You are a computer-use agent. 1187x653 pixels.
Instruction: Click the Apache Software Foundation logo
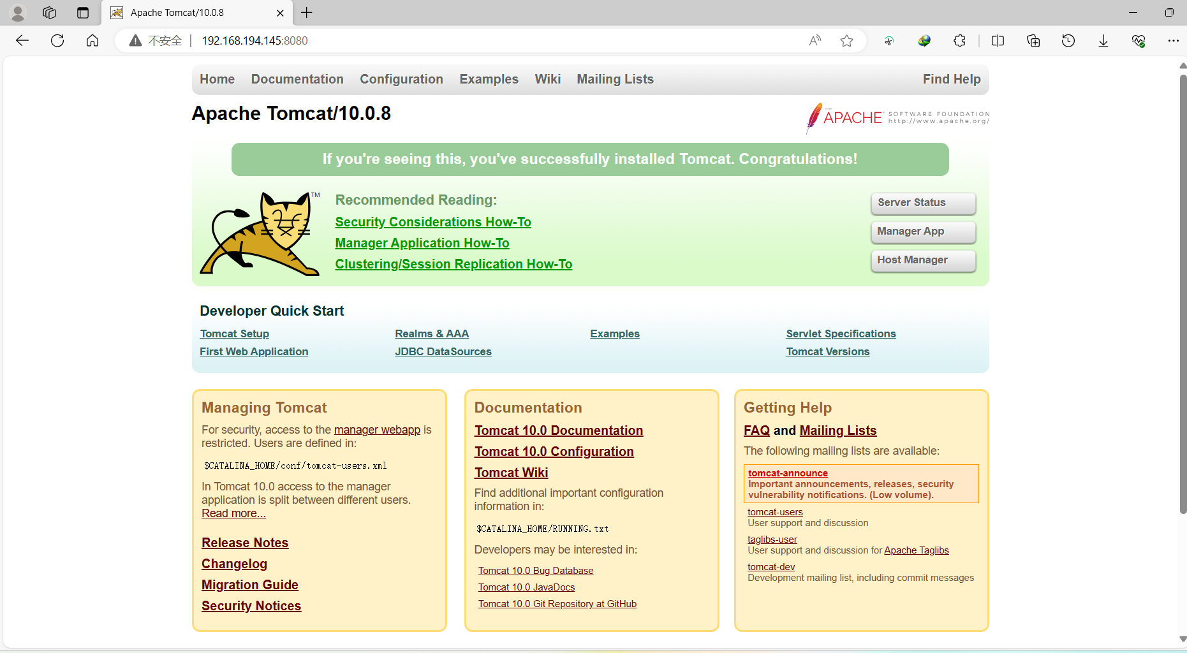pos(897,117)
